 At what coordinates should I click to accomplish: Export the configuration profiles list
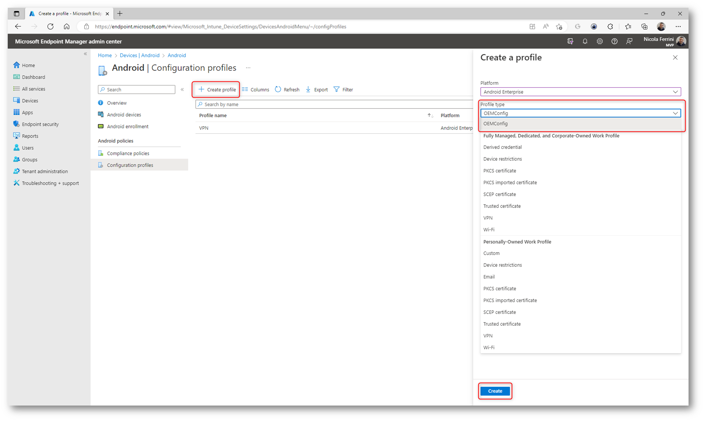pos(316,89)
